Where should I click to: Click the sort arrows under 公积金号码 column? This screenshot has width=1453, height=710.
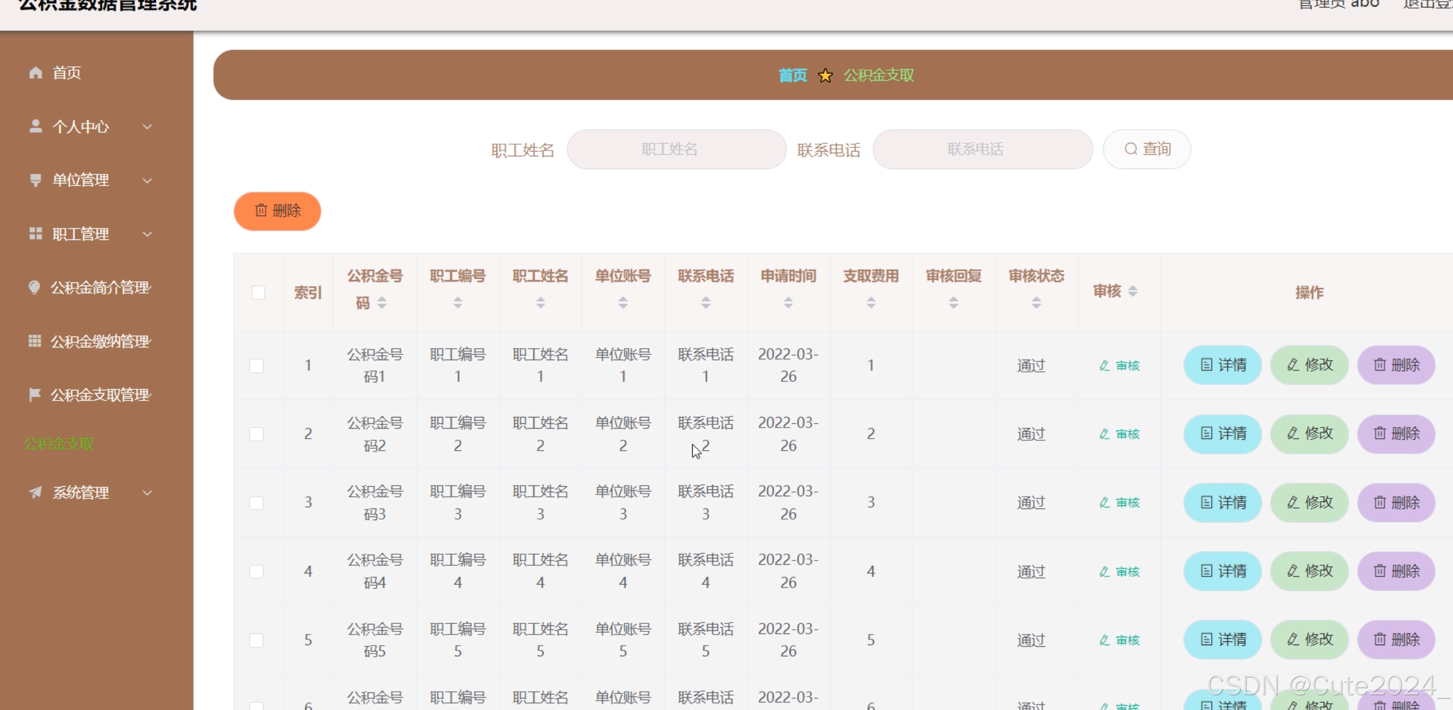click(382, 303)
